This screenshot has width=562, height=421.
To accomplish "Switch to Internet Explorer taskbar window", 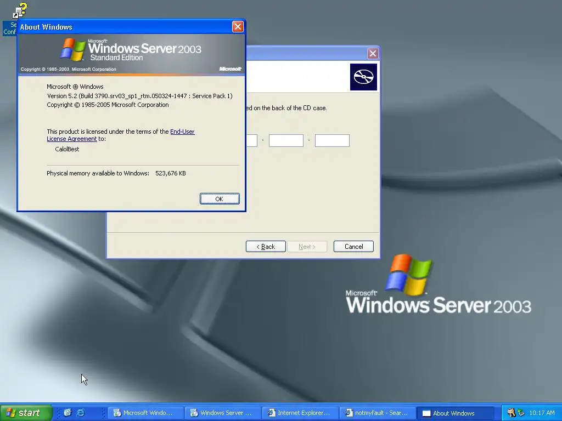I will pos(300,413).
